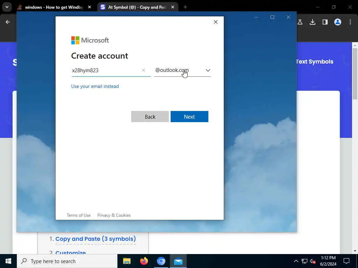Viewport: 358px width, 268px height.
Task: Open Chrome from the taskbar
Action: click(x=161, y=261)
